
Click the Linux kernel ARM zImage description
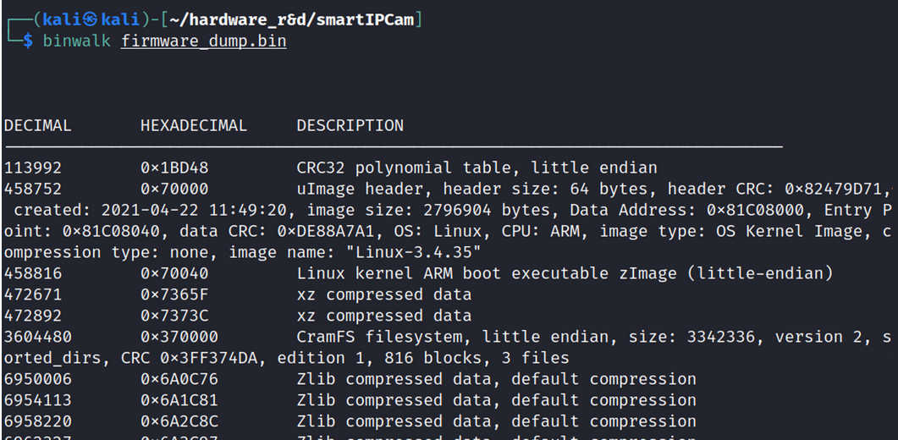(565, 273)
